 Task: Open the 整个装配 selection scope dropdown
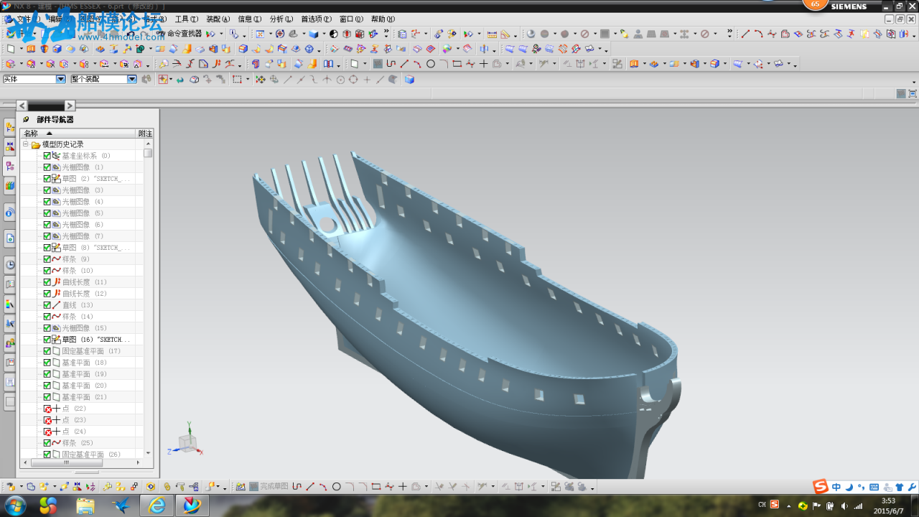[132, 80]
